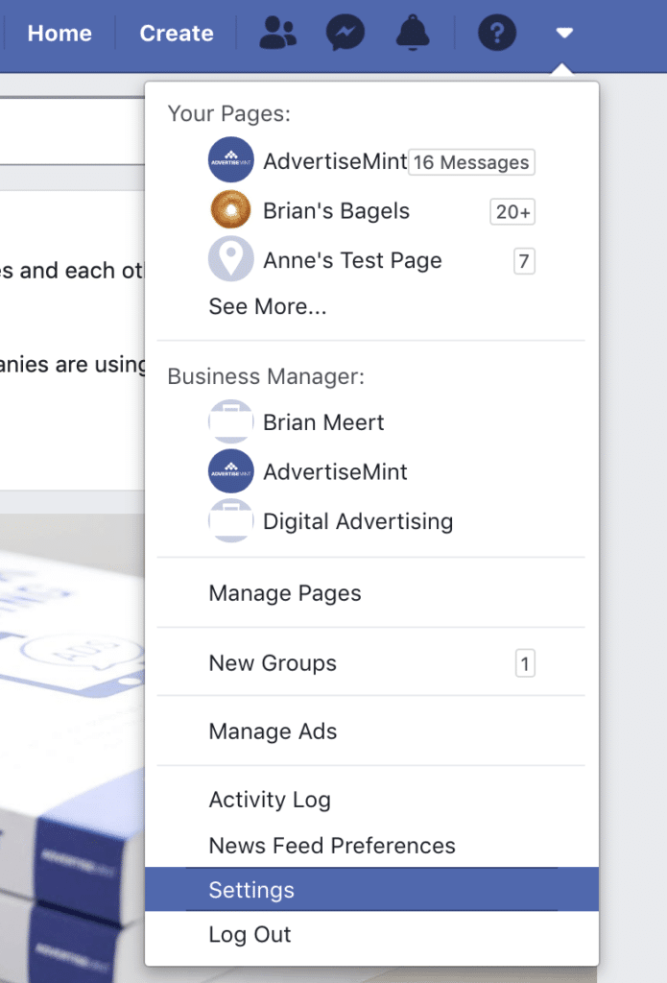Open the Quick Help question mark icon
The width and height of the screenshot is (667, 983).
(x=497, y=33)
